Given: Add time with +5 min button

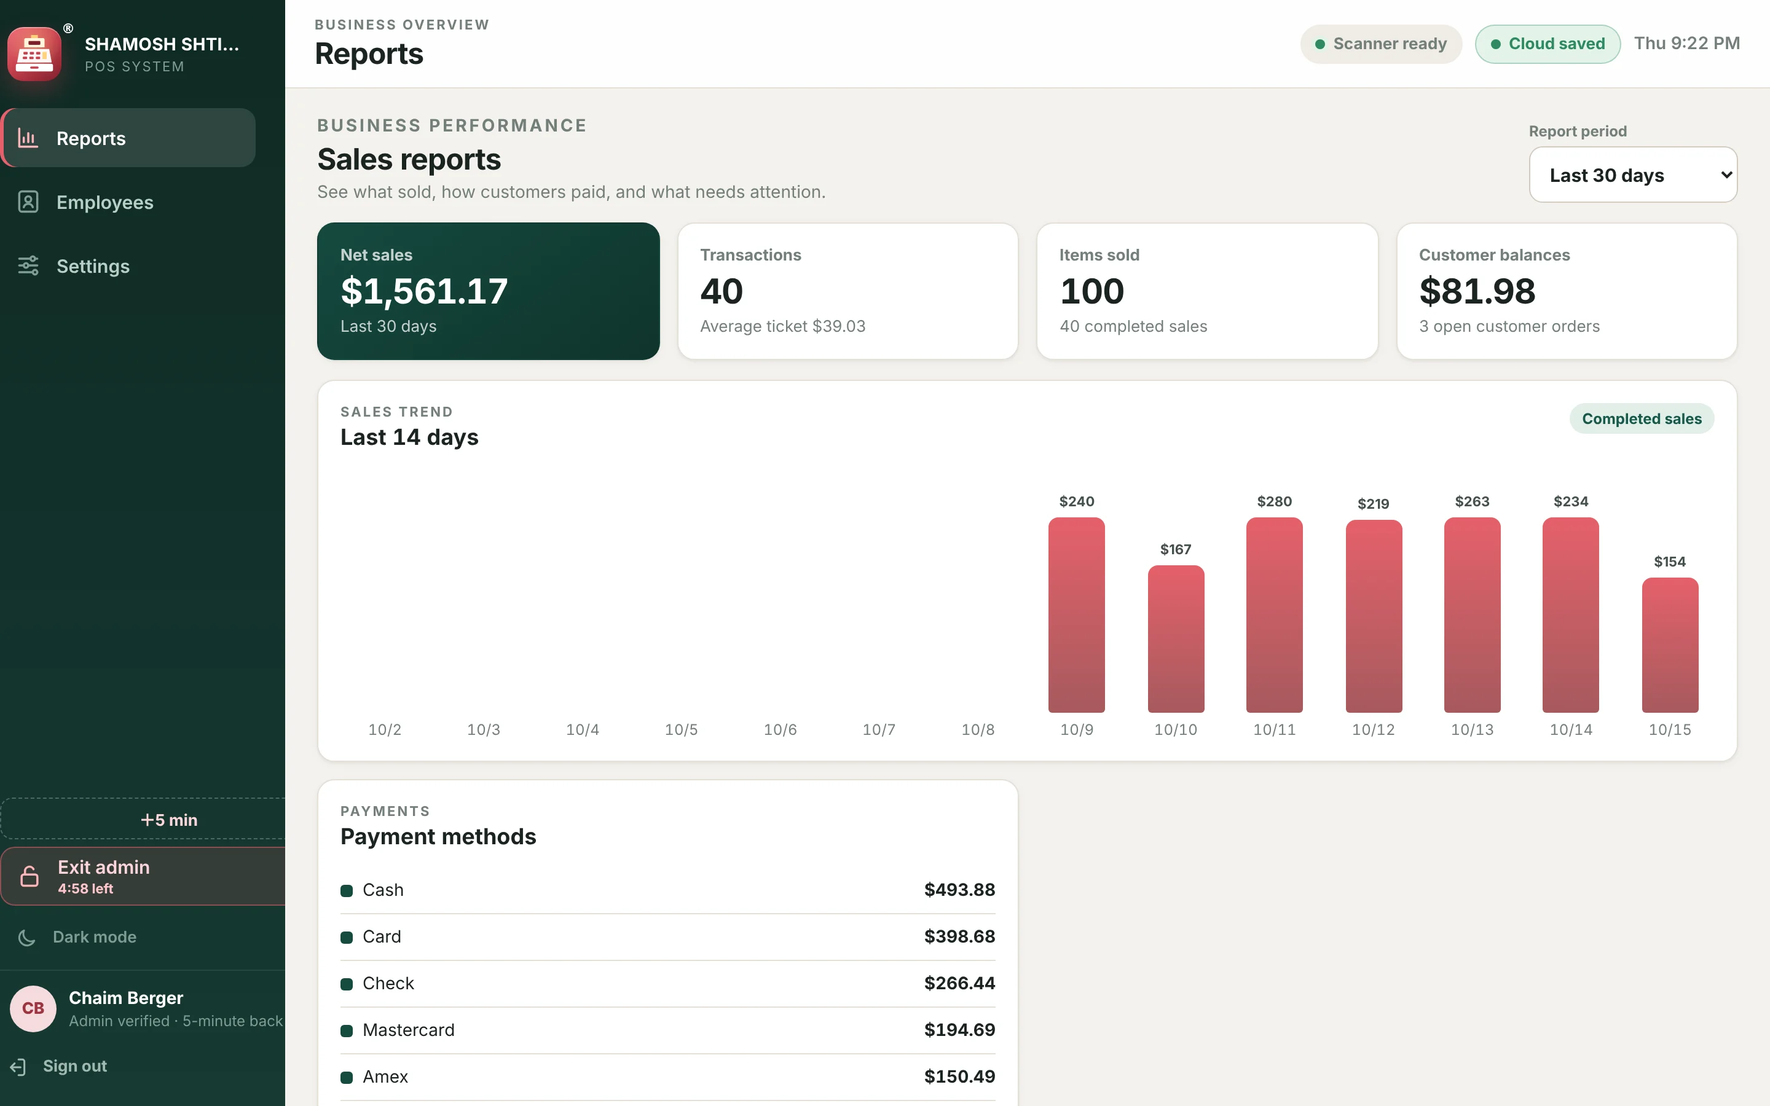Looking at the screenshot, I should [x=143, y=819].
